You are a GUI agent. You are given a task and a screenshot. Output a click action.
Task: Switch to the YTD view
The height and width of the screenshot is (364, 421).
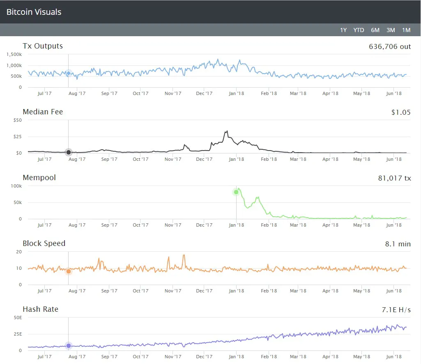359,30
